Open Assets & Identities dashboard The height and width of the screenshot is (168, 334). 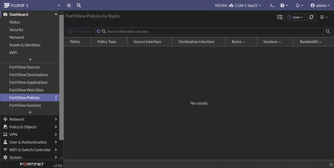(25, 45)
